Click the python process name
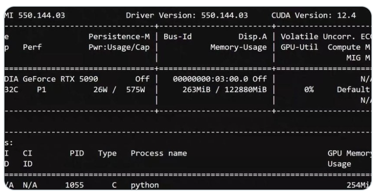Image resolution: width=375 pixels, height=191 pixels. [x=144, y=185]
